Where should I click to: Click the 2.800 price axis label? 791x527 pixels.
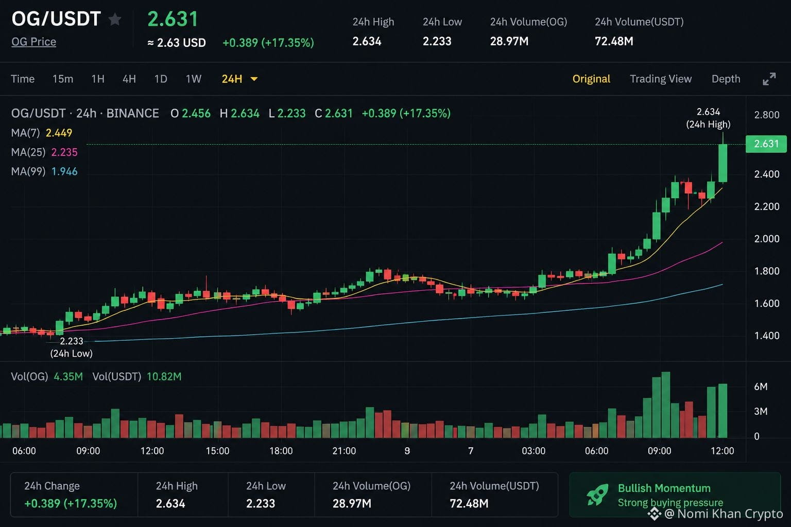point(767,115)
